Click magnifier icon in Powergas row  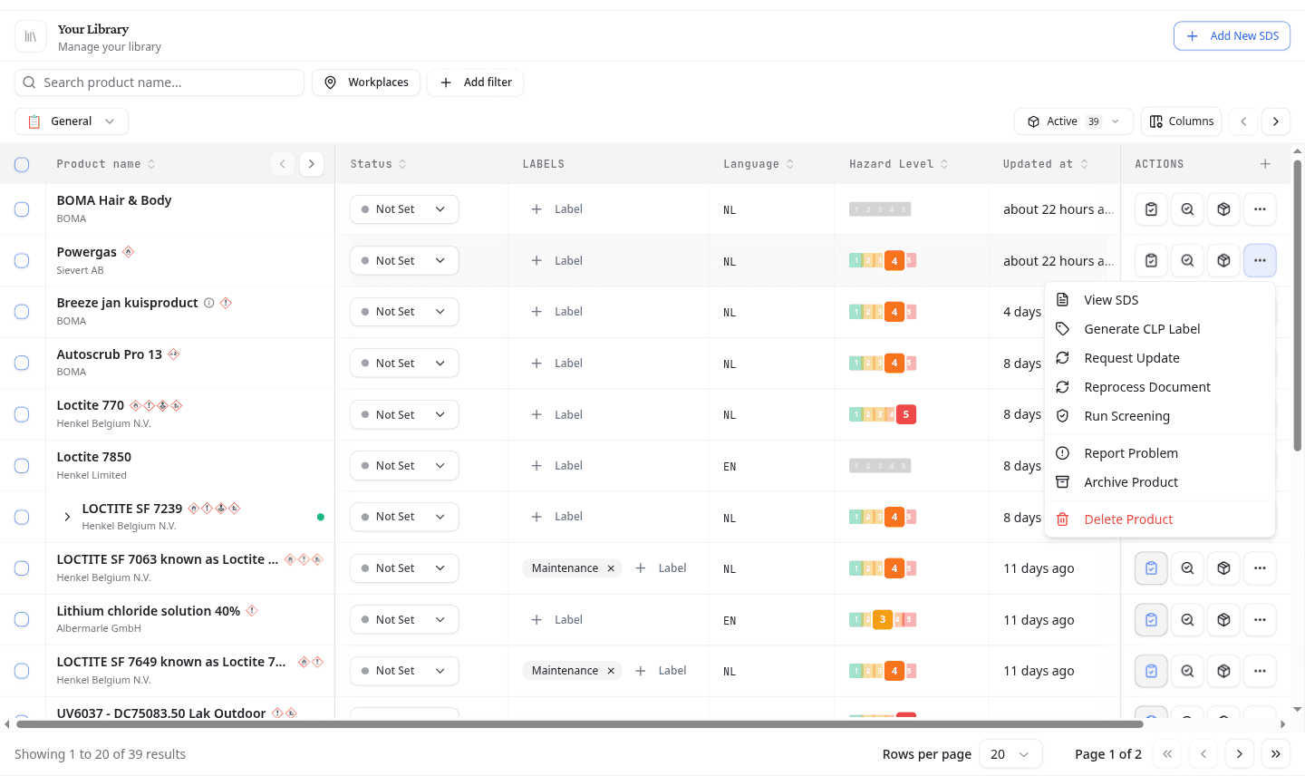[x=1187, y=261]
